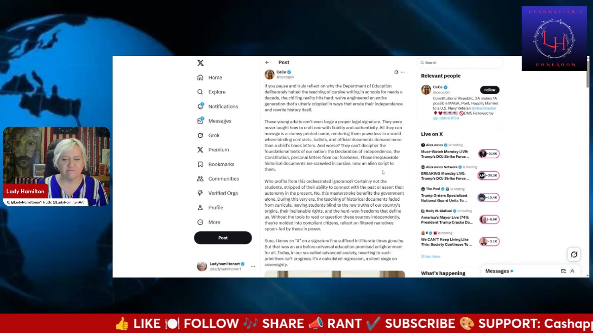593x333 pixels.
Task: Open the Notifications menu label
Action: (x=223, y=106)
